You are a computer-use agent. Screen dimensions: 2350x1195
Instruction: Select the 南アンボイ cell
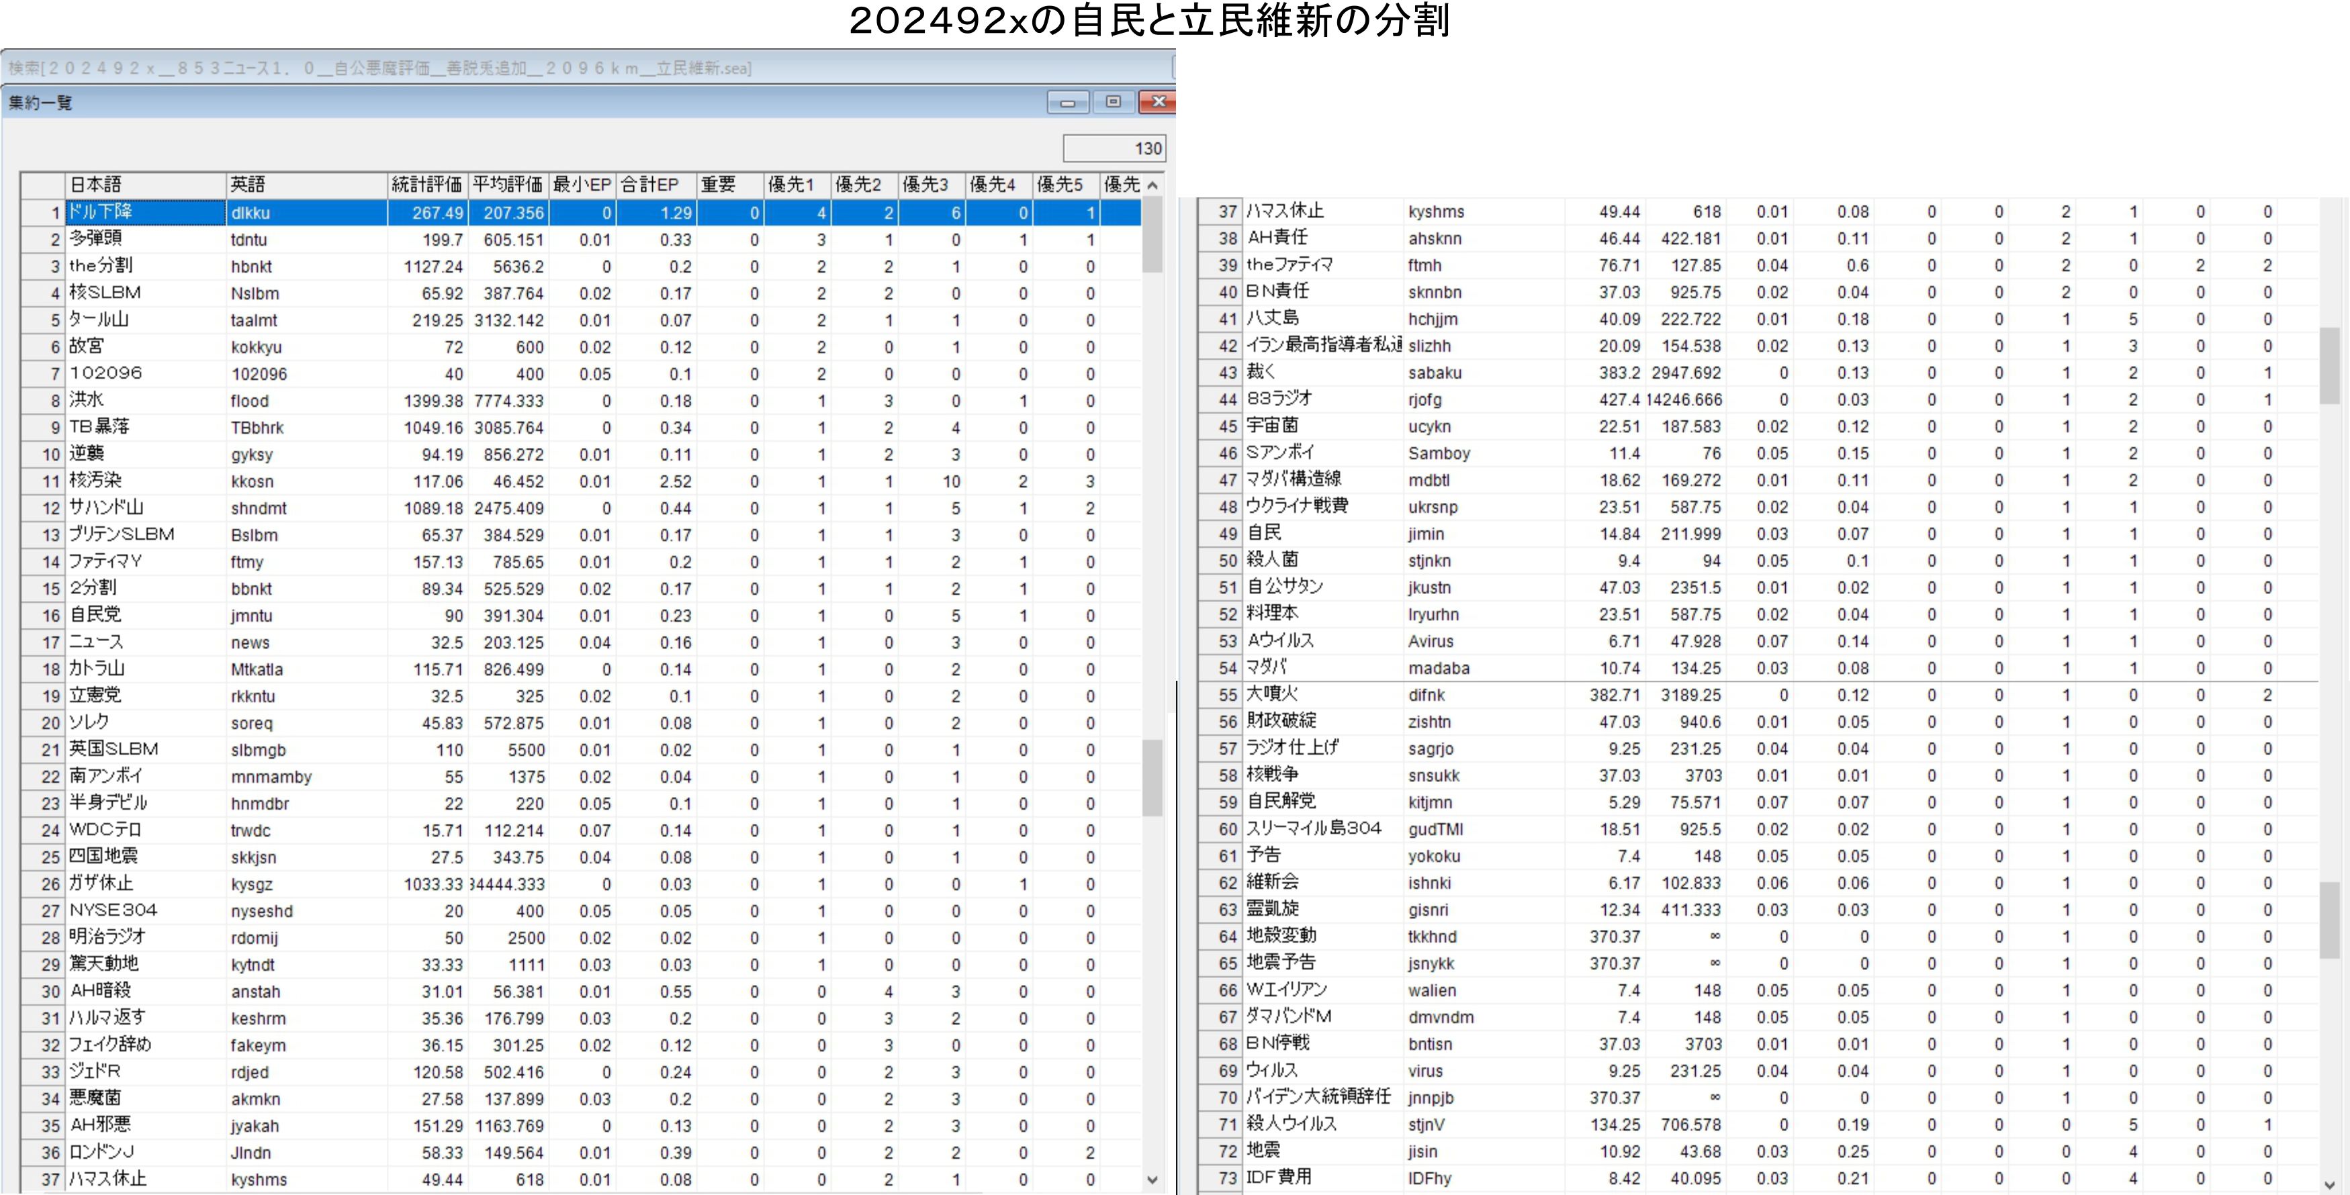pos(145,776)
